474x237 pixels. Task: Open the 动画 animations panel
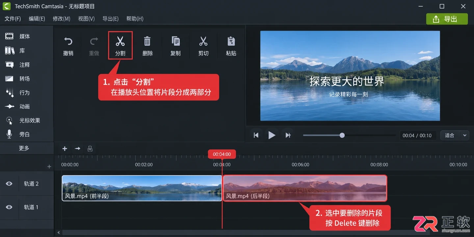pos(18,106)
